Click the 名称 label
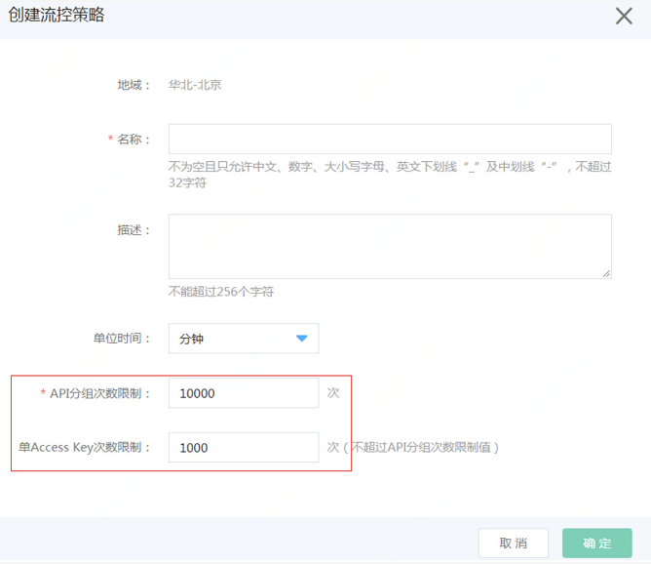Viewport: 651px width, 564px height. click(134, 139)
